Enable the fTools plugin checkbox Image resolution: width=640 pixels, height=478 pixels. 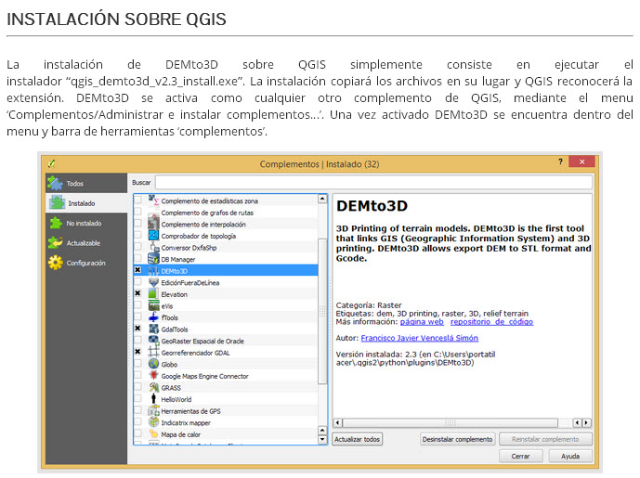(138, 317)
